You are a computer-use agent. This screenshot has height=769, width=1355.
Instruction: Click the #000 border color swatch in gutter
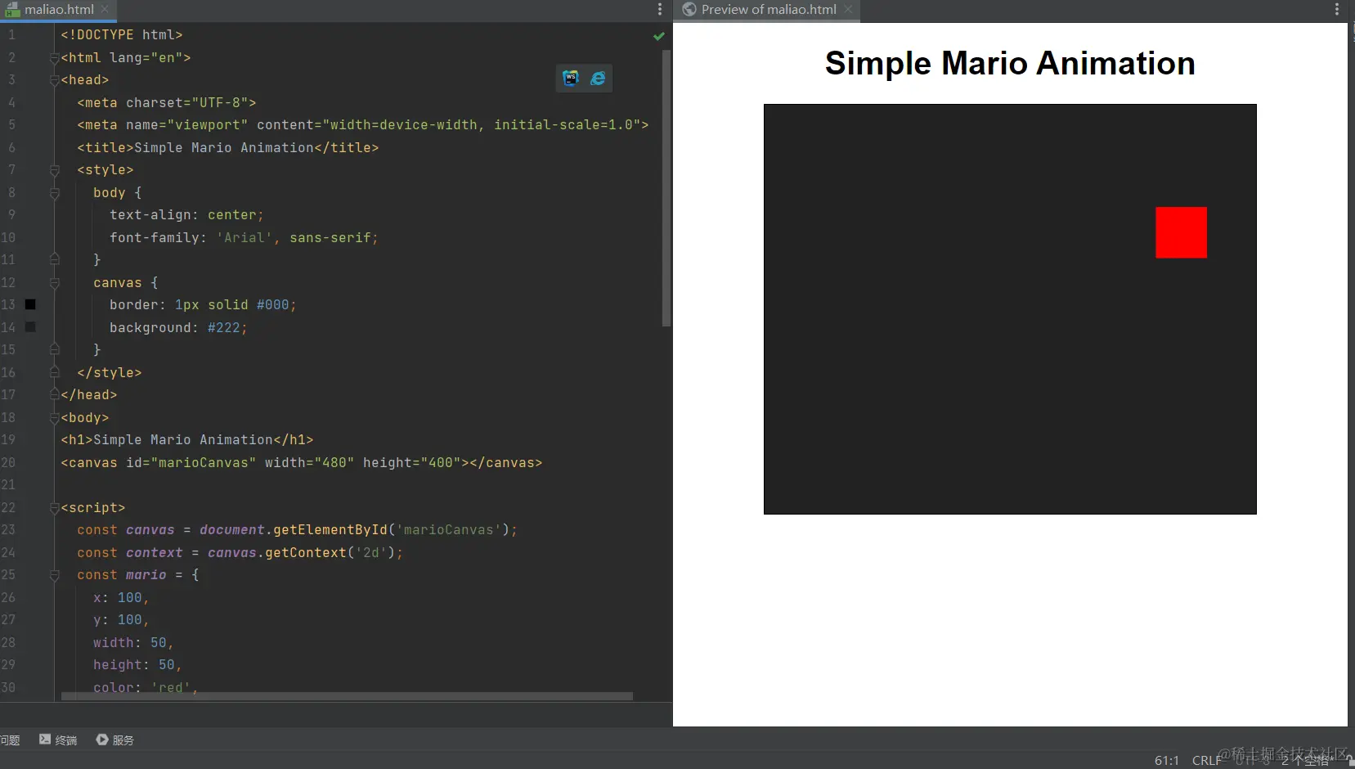(x=30, y=304)
